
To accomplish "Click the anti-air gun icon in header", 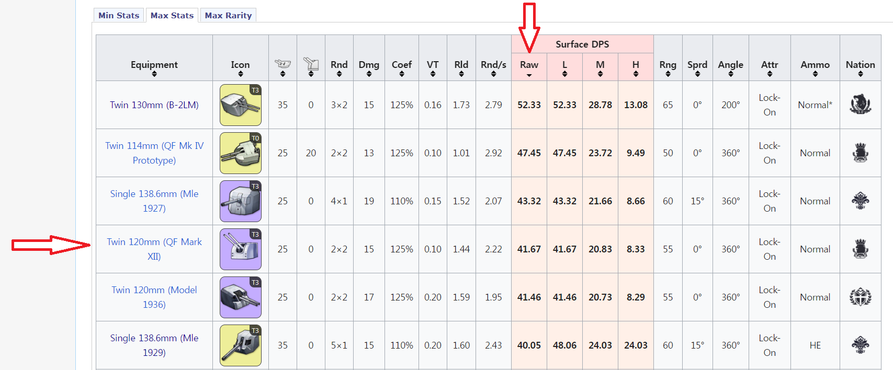I will (311, 64).
